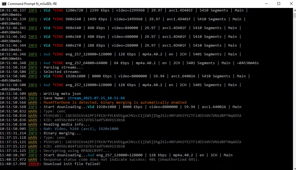
Task: Close the Command Prompt N_m3u8DL-RE window
Action: click(x=291, y=4)
